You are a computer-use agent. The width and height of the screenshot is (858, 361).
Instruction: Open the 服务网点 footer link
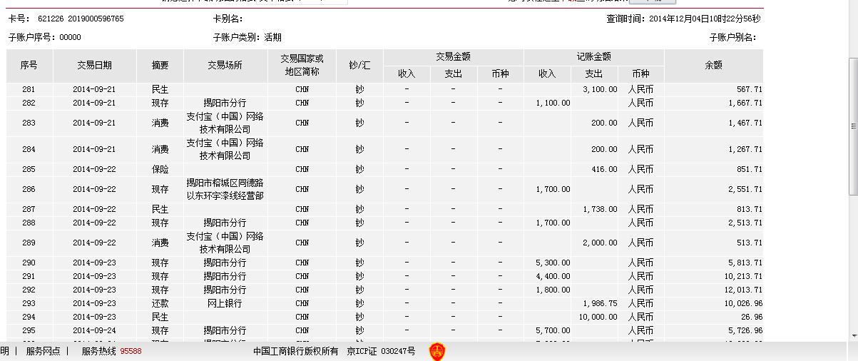click(x=44, y=351)
